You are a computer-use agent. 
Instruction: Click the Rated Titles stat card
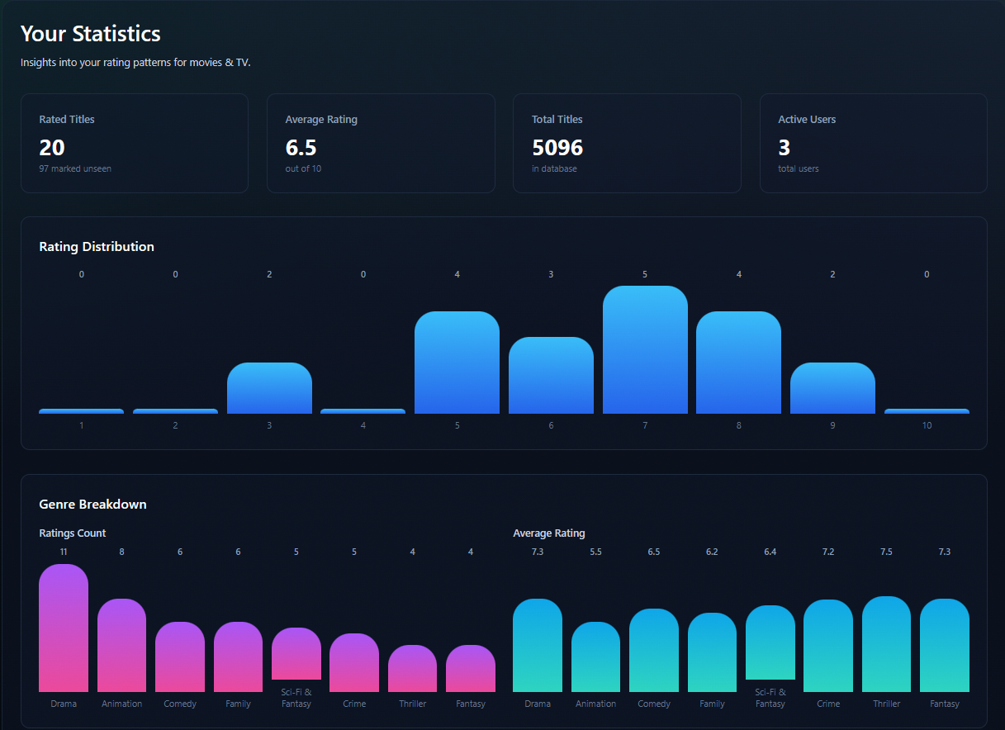click(134, 143)
